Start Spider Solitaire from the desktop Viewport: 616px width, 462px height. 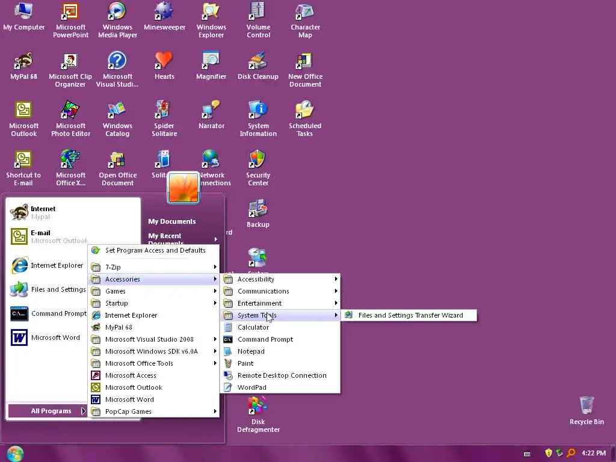(x=164, y=119)
